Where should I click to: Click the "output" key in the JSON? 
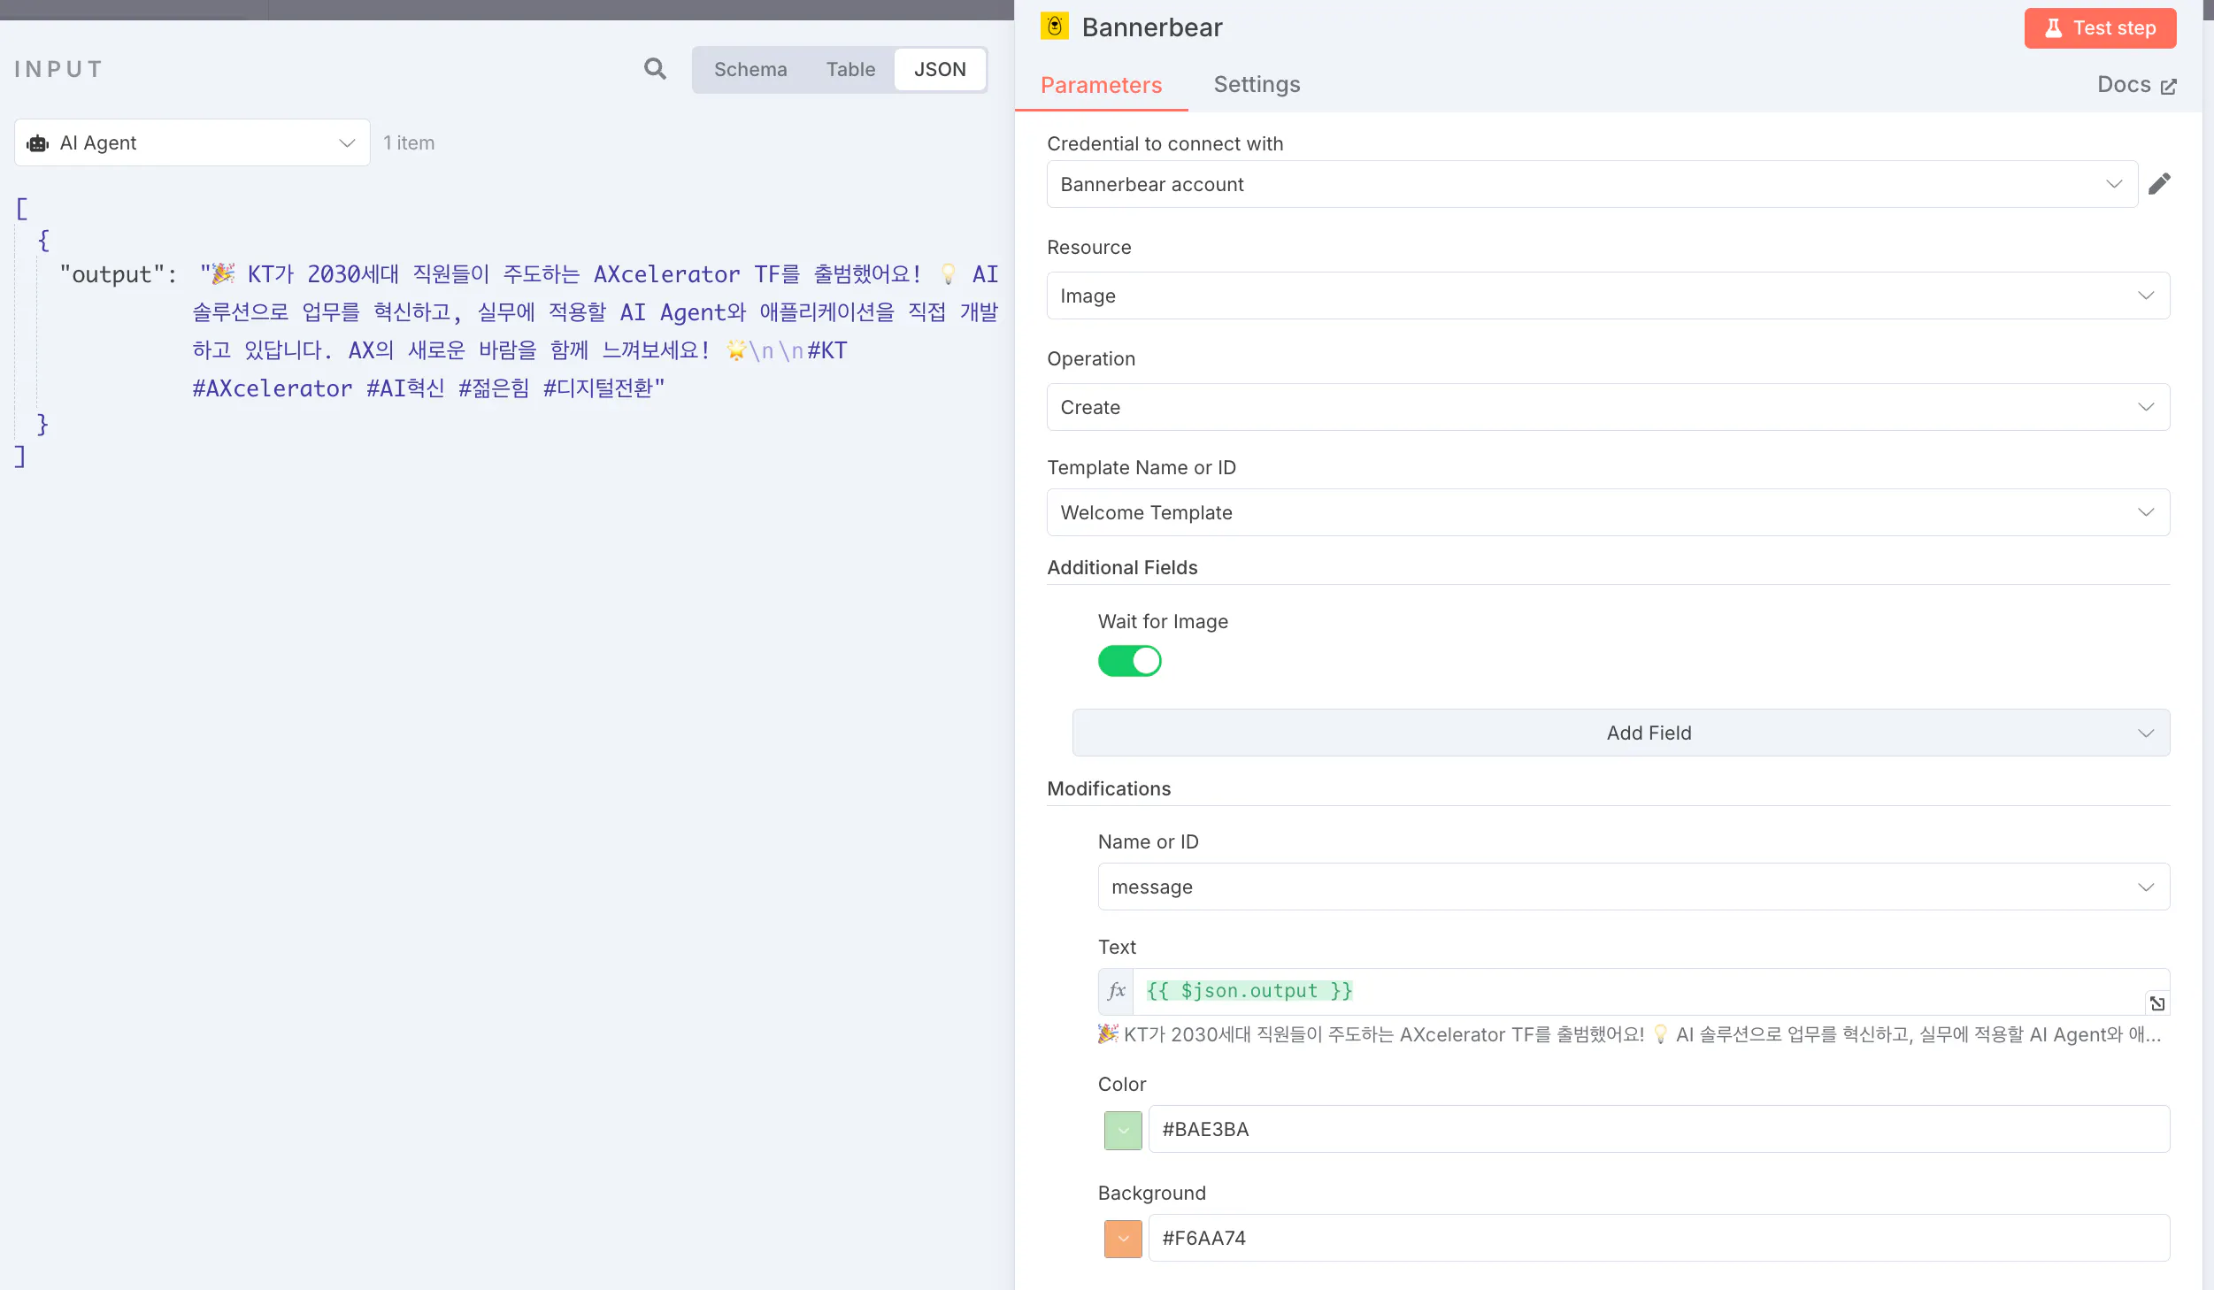point(111,274)
